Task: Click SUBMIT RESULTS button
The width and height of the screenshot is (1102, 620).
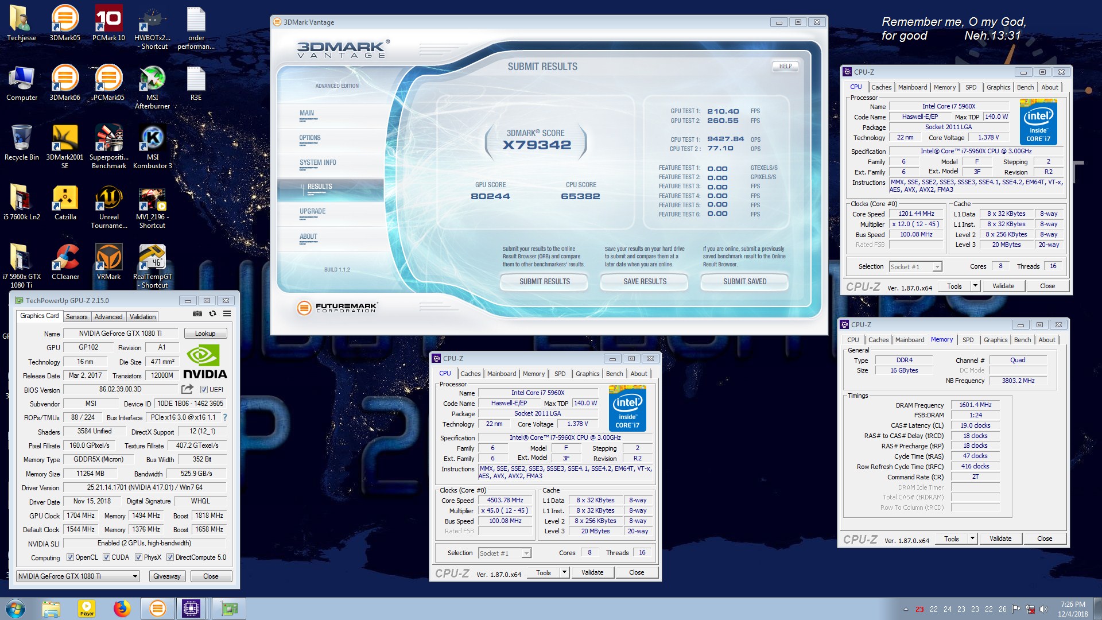Action: click(544, 282)
